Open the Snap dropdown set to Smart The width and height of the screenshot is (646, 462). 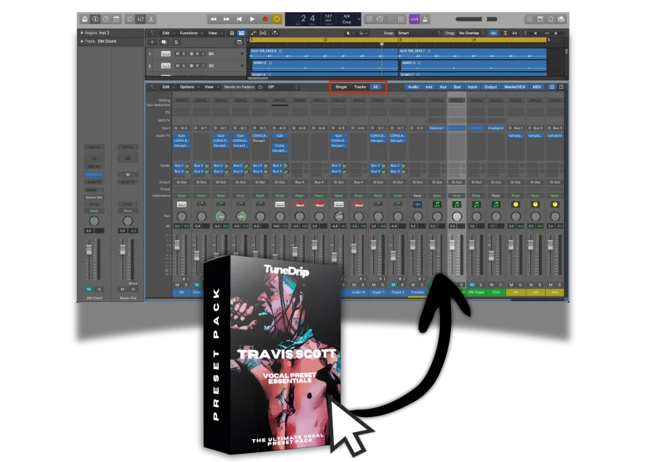(x=419, y=32)
